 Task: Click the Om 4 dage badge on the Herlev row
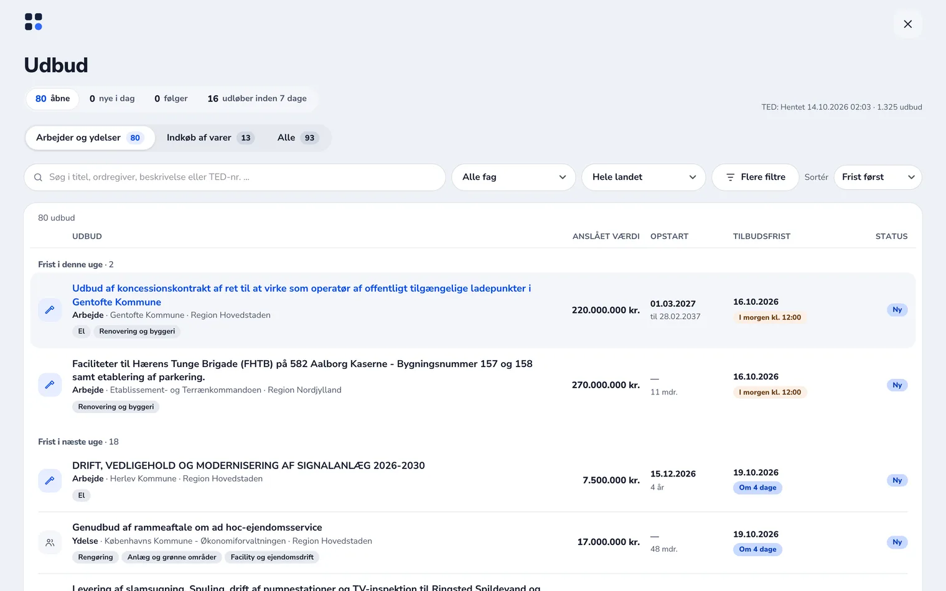757,488
